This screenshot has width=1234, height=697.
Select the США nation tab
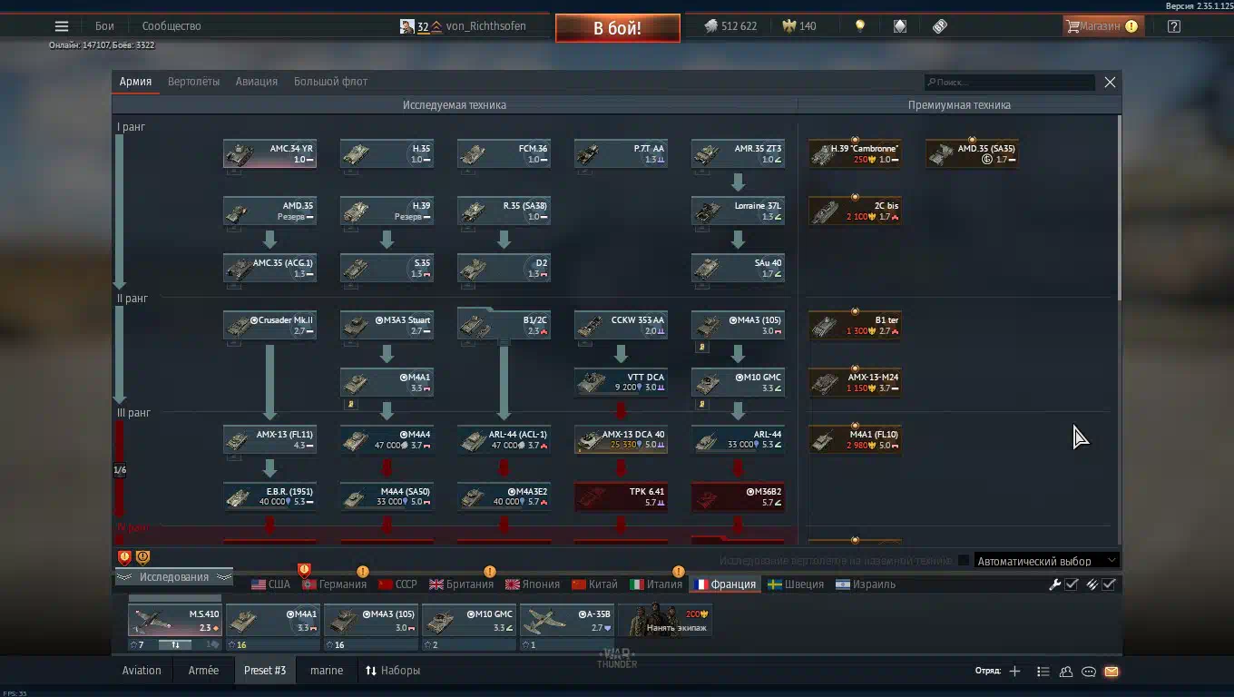point(270,584)
